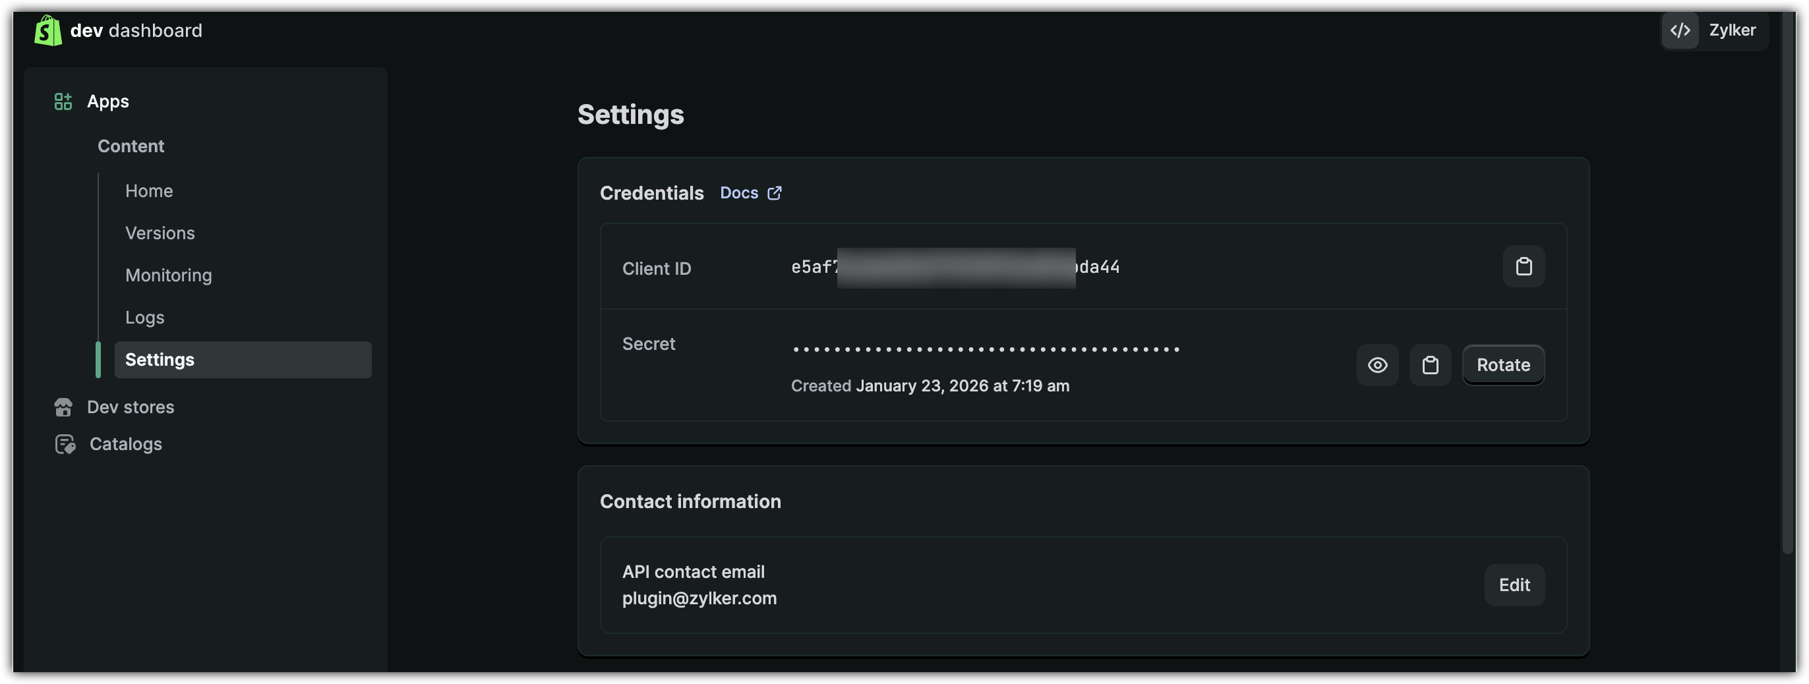1809x684 pixels.
Task: Click the Dev stores storefront icon
Action: [x=63, y=407]
